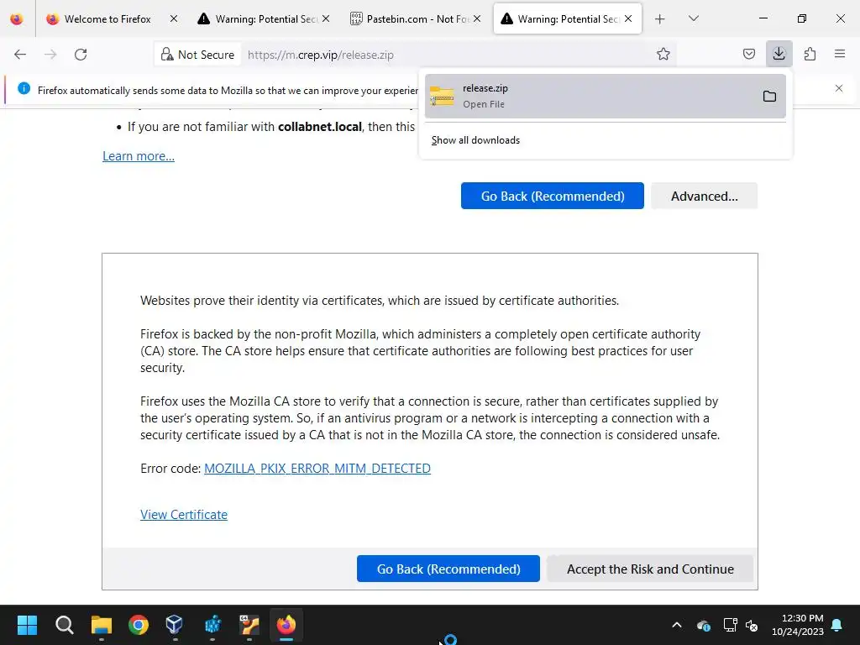The image size is (860, 645).
Task: Open the network status tray icon
Action: [x=730, y=625]
